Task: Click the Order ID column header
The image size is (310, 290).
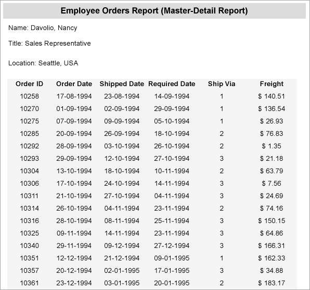Action: click(30, 84)
